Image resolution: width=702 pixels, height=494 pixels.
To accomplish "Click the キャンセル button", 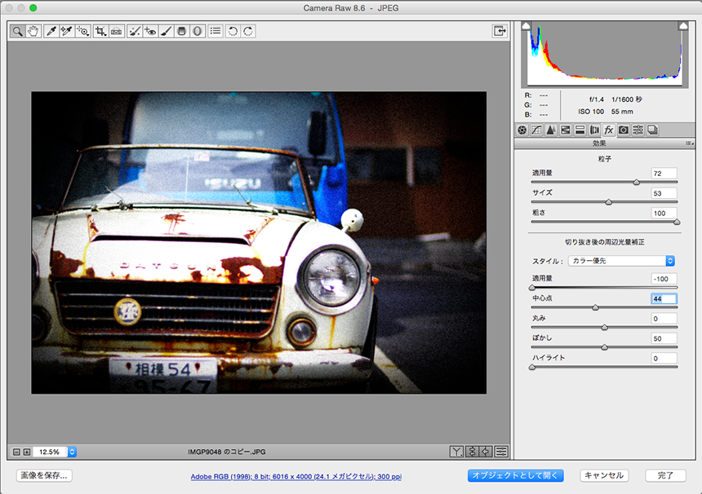I will click(x=604, y=476).
